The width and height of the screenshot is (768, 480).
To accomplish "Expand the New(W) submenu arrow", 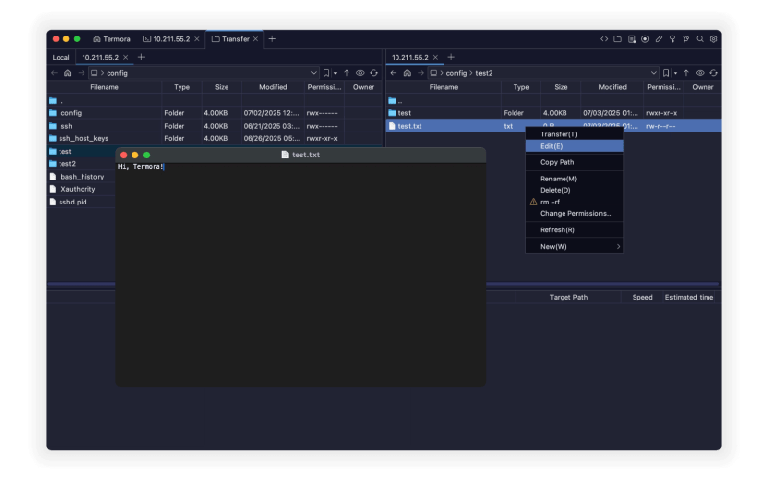I will [618, 247].
